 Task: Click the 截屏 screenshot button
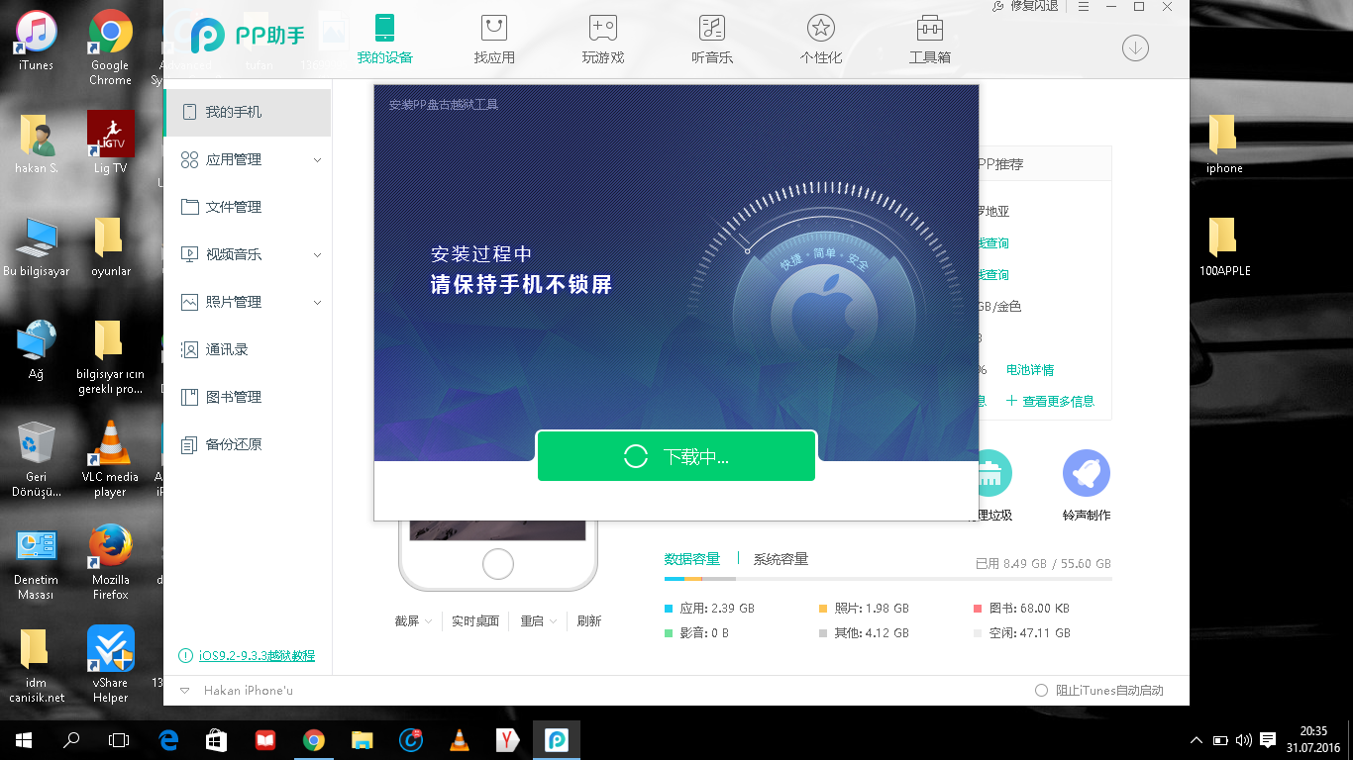[x=407, y=621]
